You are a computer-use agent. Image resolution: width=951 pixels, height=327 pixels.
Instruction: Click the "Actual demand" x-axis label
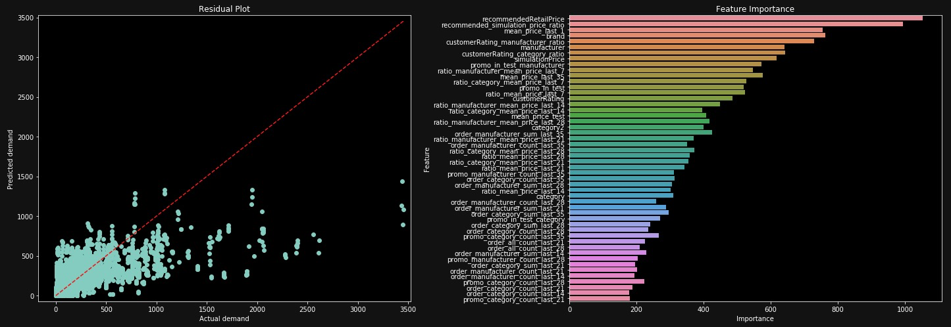(224, 318)
